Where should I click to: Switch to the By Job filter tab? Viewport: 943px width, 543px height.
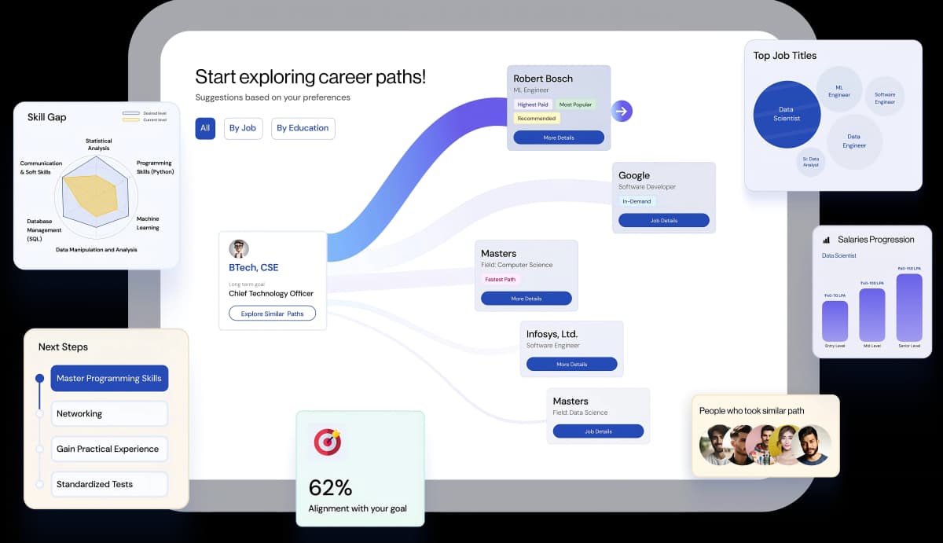click(243, 128)
